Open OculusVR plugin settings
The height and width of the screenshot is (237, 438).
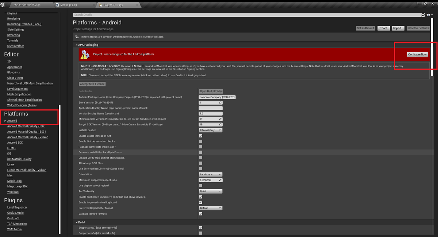13,218
